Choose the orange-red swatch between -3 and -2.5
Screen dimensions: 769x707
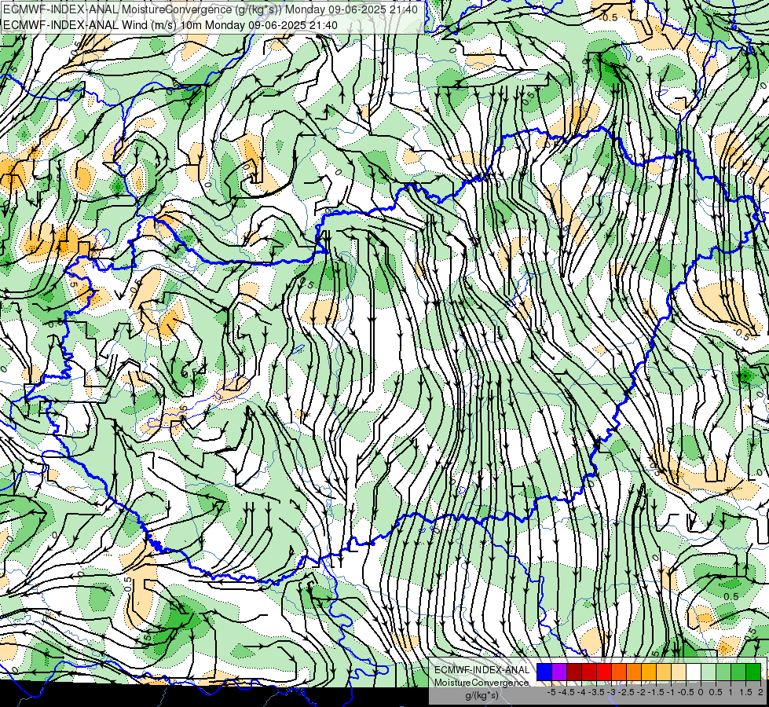coord(619,672)
